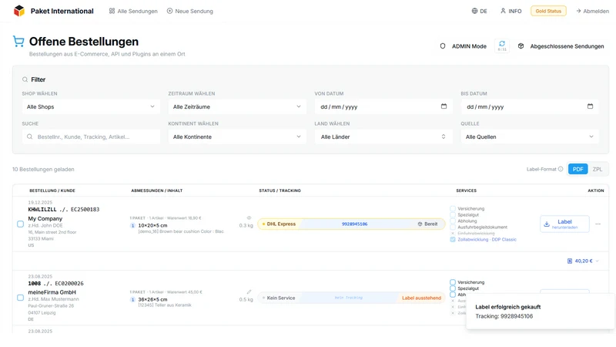Click order number 1008 ./. EC0200026

(x=55, y=283)
